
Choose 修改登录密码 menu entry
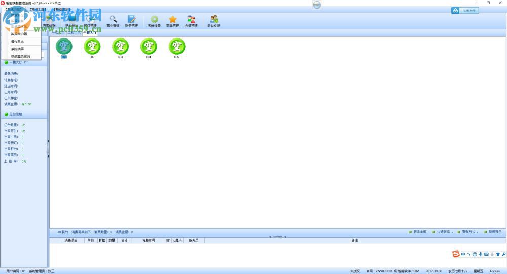click(21, 56)
